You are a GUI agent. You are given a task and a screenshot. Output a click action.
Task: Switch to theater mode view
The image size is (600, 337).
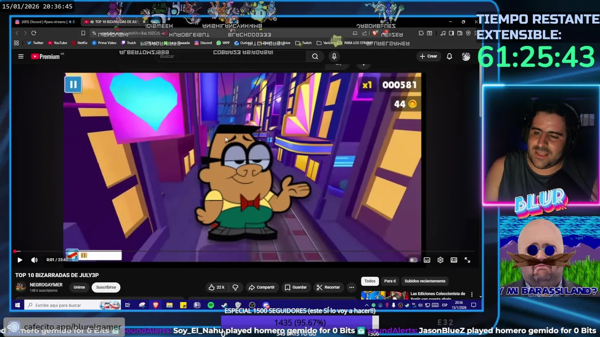[x=454, y=260]
